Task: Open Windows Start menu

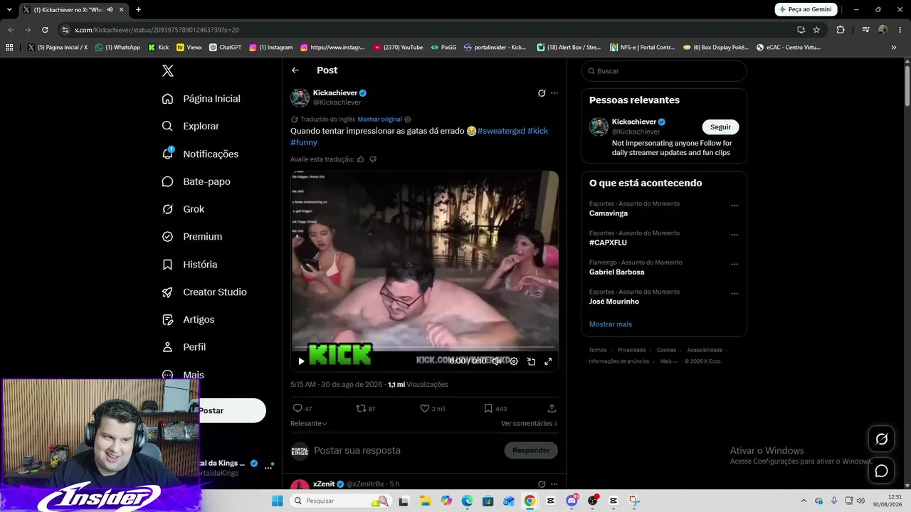Action: 277,501
